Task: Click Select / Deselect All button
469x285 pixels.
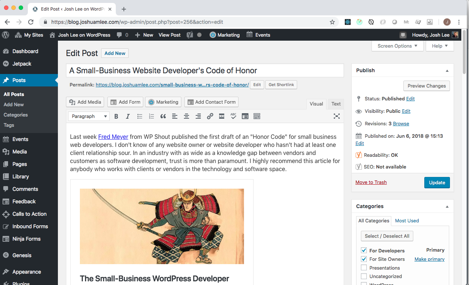Action: pyautogui.click(x=387, y=236)
